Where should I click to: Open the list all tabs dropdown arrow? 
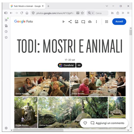coord(107,6)
